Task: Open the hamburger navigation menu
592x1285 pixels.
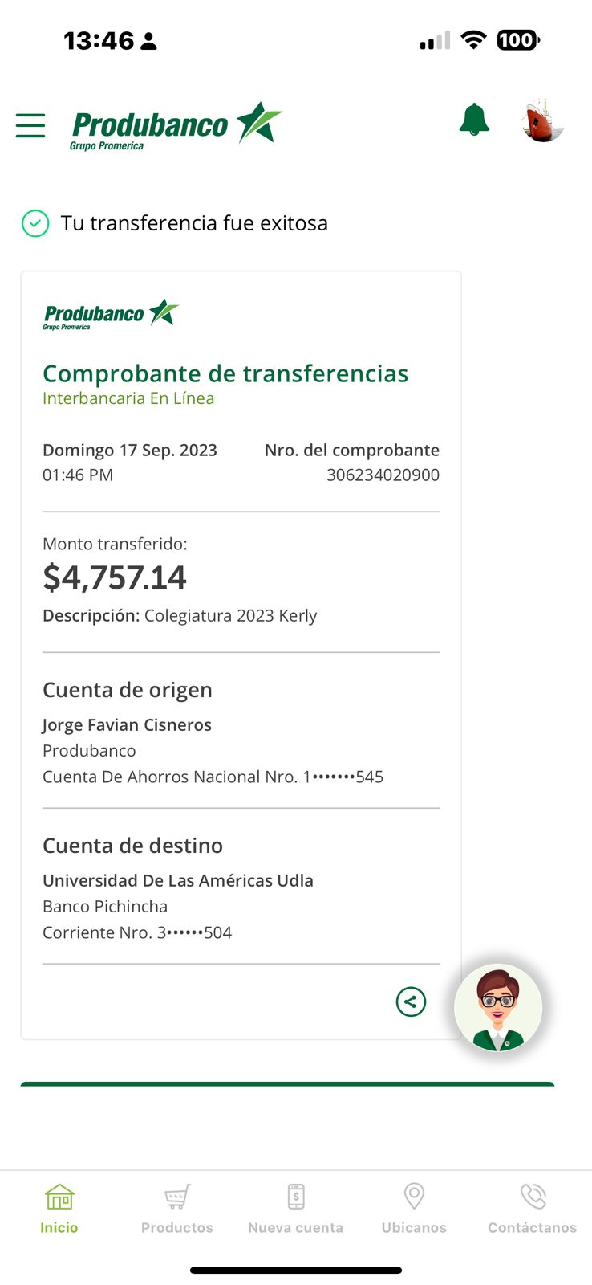Action: point(30,125)
